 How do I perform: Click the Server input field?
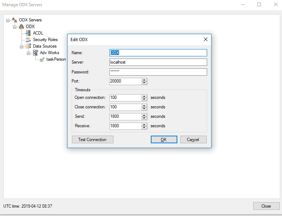pos(158,62)
